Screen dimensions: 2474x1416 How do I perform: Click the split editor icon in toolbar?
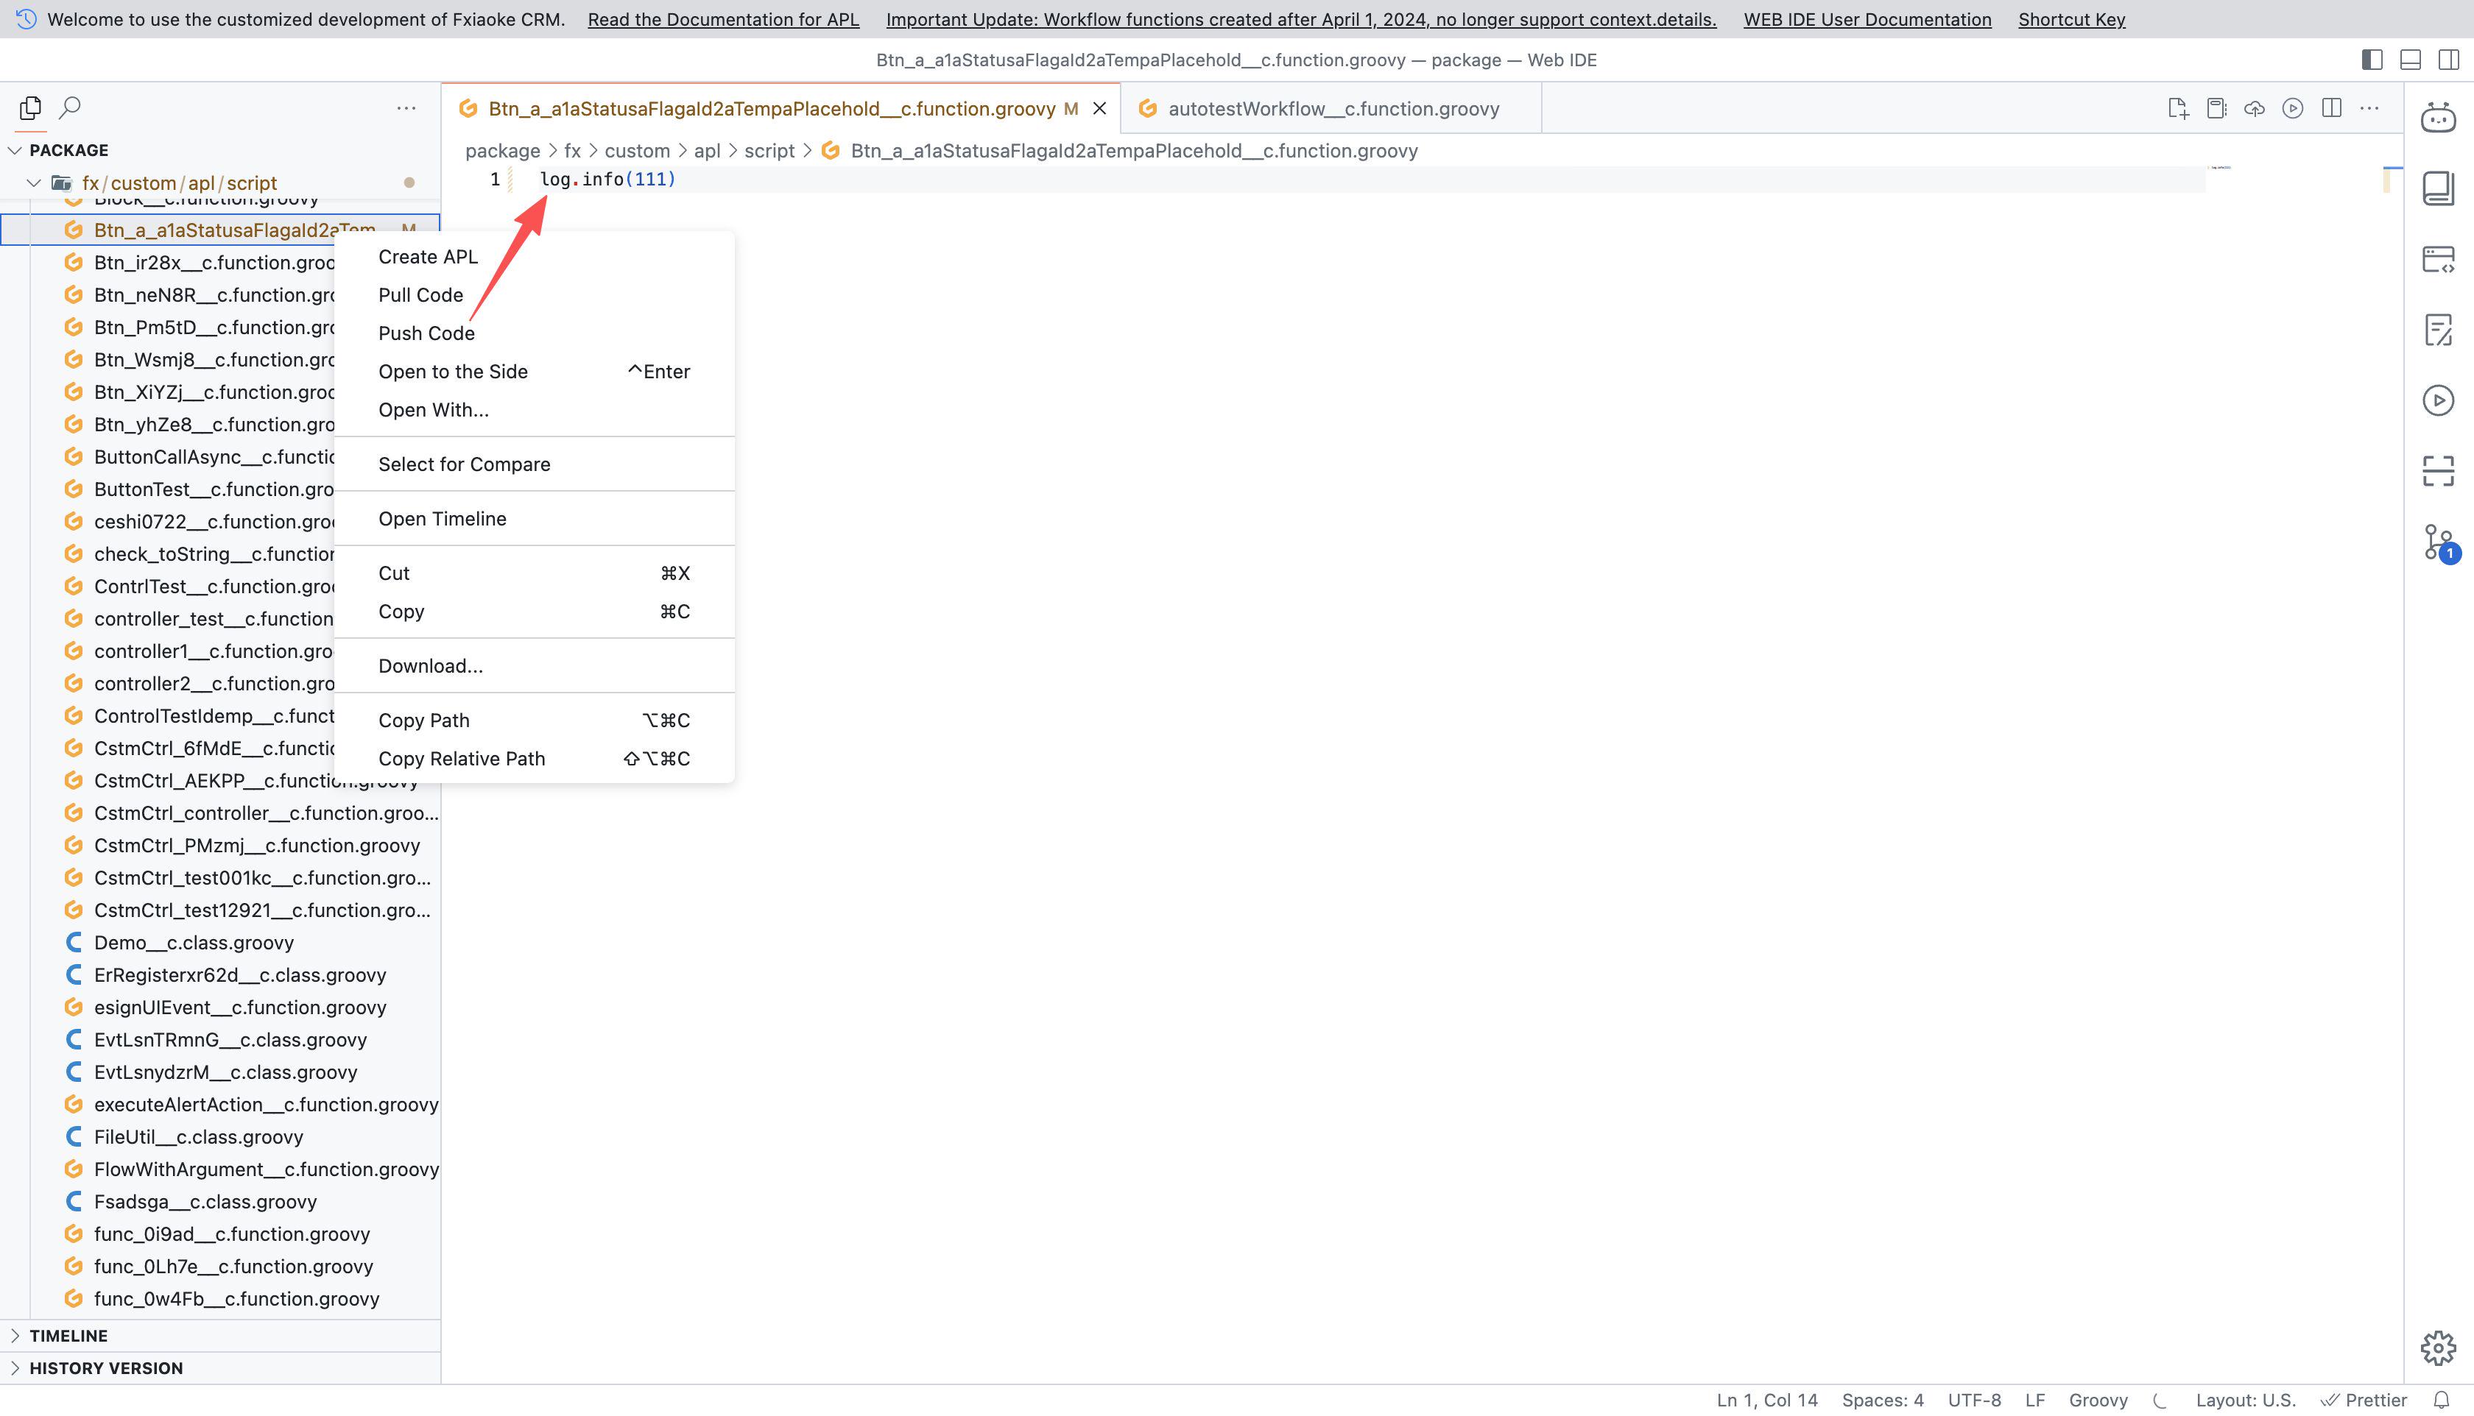tap(2332, 108)
